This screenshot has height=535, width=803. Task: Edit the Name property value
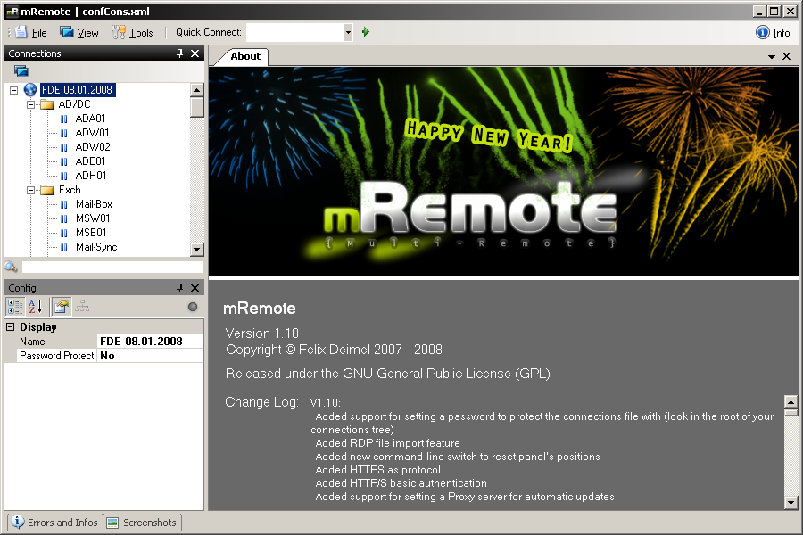click(150, 342)
